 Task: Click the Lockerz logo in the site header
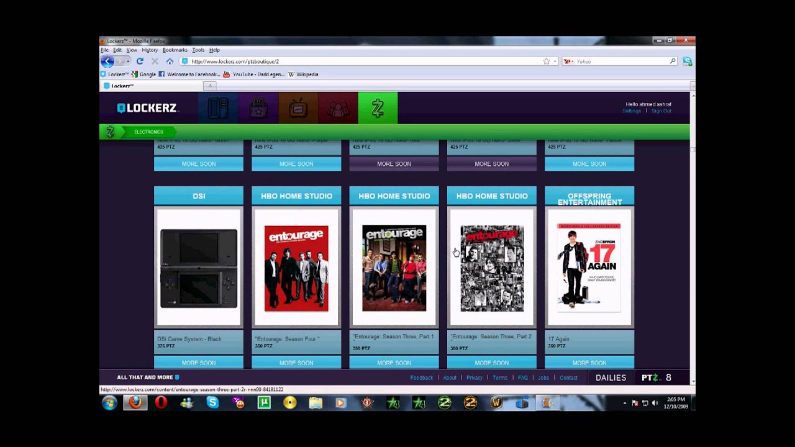pyautogui.click(x=147, y=108)
